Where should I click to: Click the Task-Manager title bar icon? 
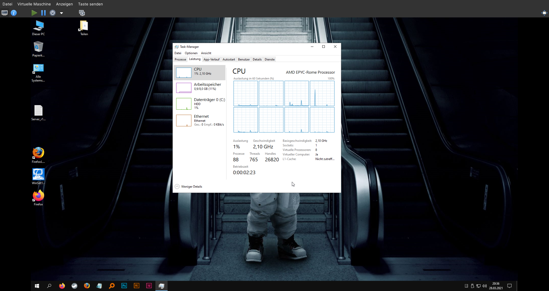(x=177, y=47)
